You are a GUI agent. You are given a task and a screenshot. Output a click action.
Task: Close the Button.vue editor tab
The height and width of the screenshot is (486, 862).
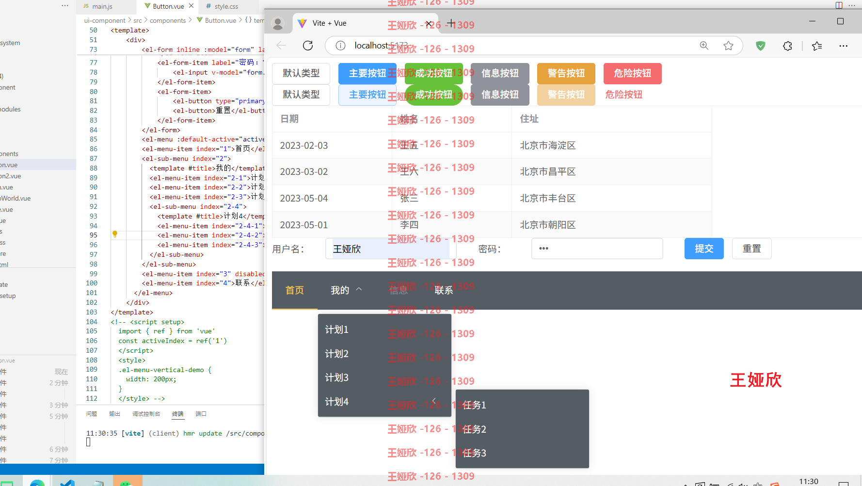(191, 6)
